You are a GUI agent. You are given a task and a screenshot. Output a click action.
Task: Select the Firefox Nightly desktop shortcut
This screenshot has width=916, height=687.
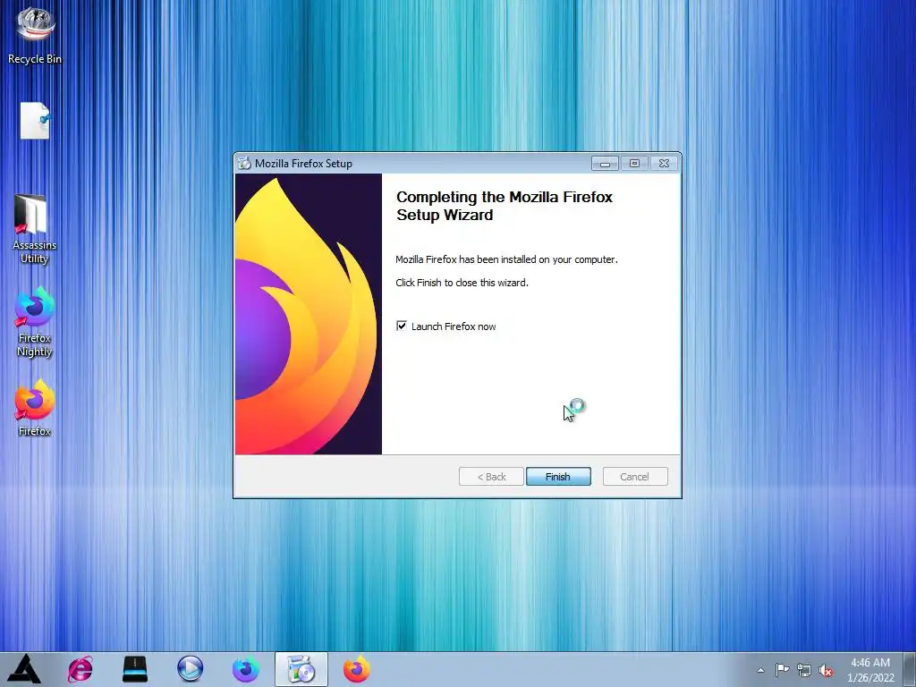[35, 322]
